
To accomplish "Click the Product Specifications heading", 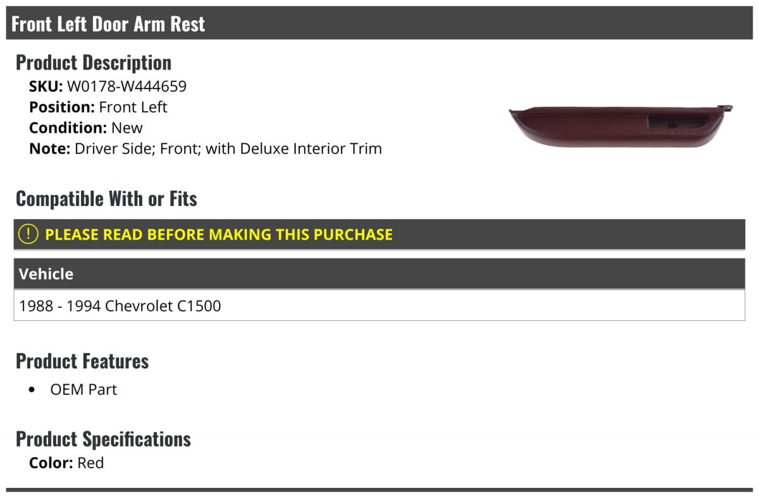I will pyautogui.click(x=103, y=439).
